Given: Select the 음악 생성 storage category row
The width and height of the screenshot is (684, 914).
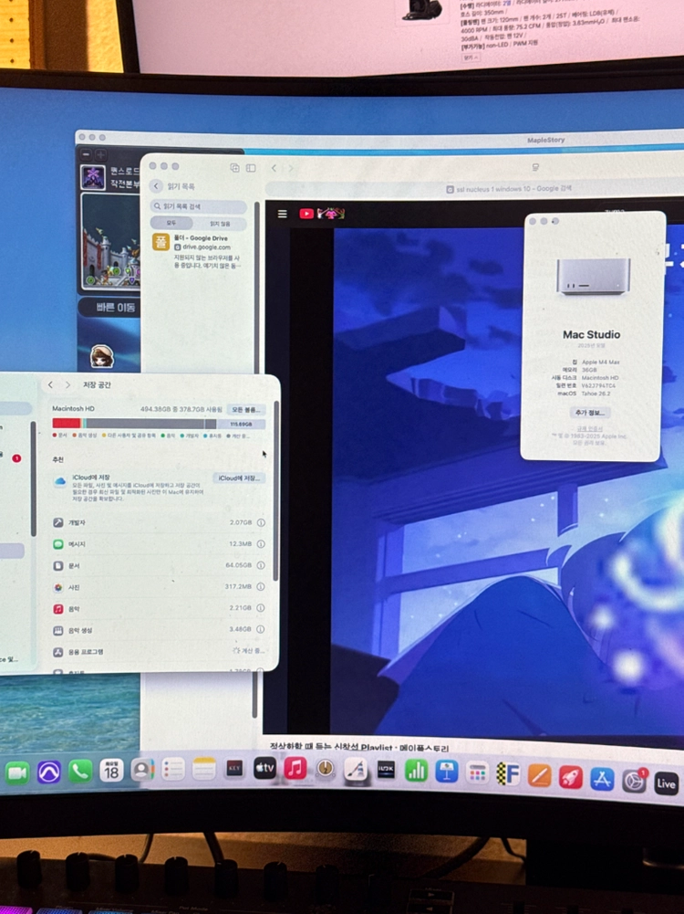Looking at the screenshot, I should click(x=159, y=629).
